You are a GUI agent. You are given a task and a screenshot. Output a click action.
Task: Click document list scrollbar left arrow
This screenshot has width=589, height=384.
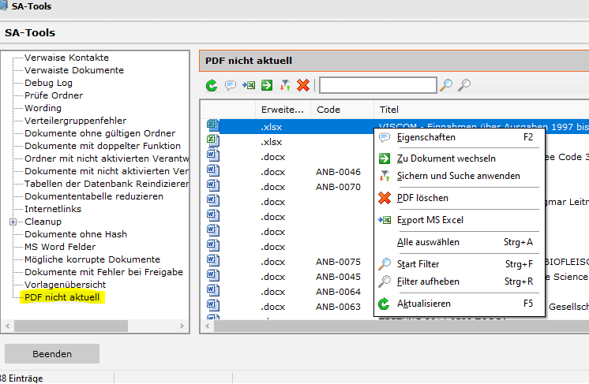click(x=208, y=326)
